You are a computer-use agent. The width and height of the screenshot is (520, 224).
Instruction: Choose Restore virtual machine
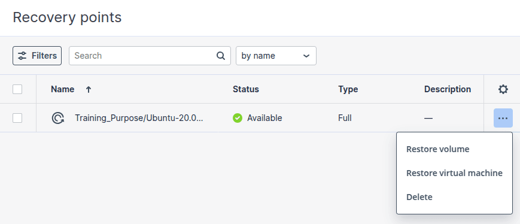click(x=454, y=173)
